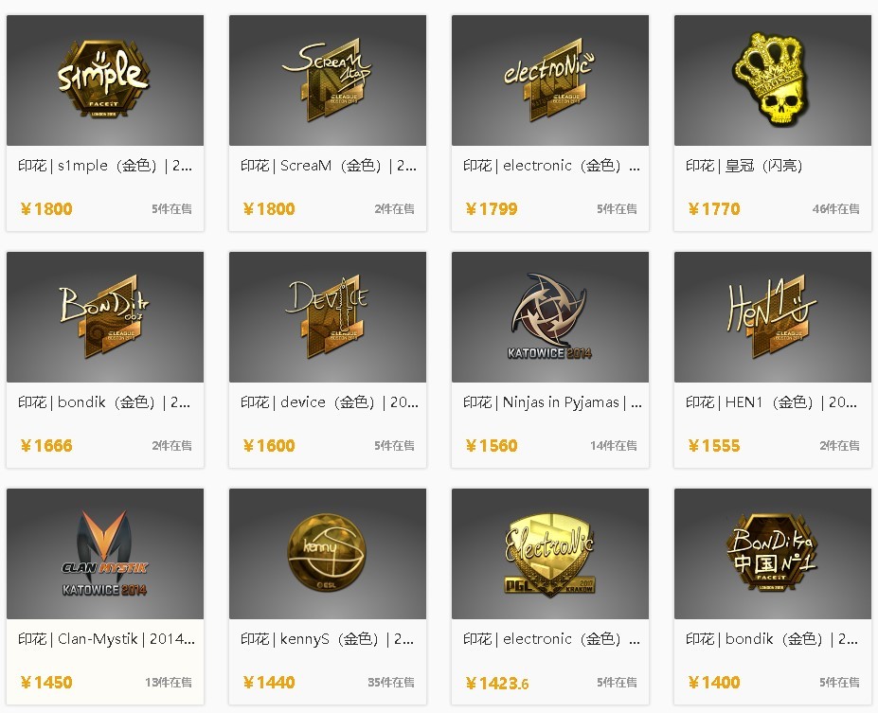Open the electronic gold Boston sticker image

coord(549,80)
